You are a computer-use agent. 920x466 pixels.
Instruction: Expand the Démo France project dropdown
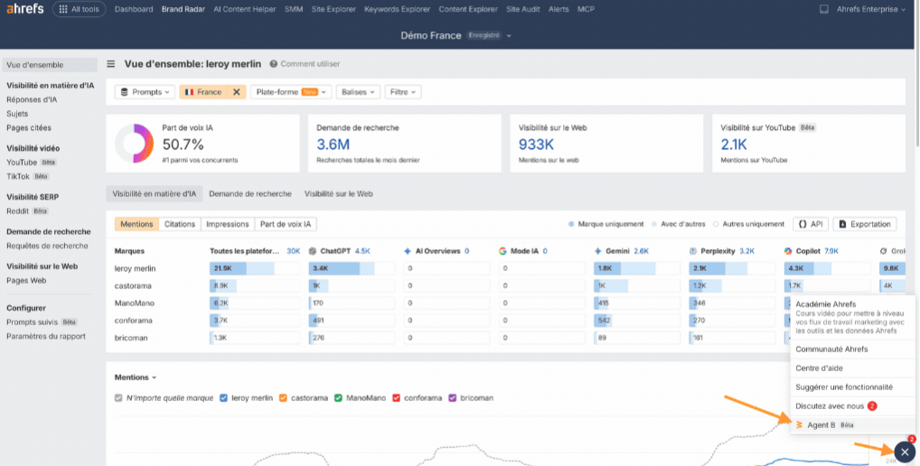click(x=455, y=36)
